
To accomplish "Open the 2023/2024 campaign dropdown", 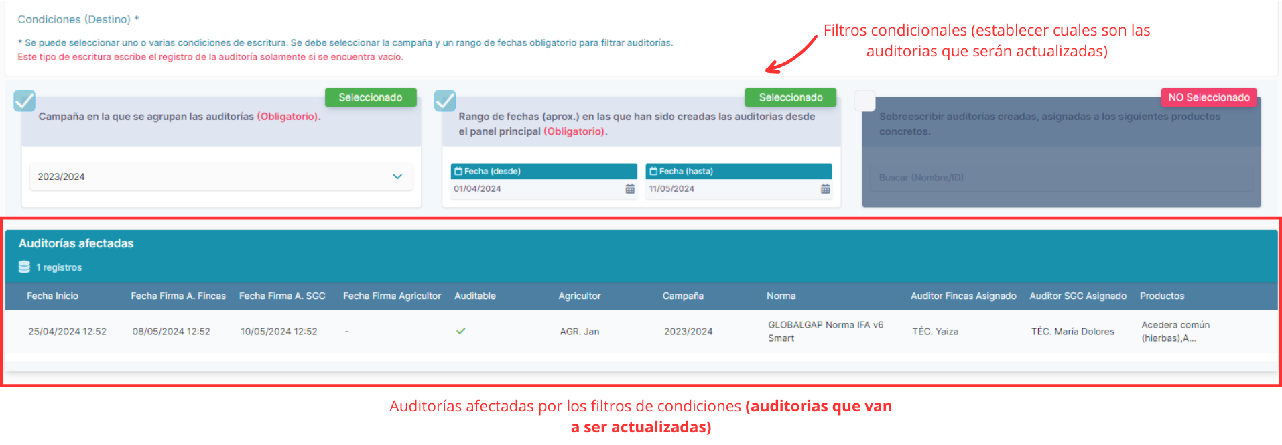I will coord(221,176).
